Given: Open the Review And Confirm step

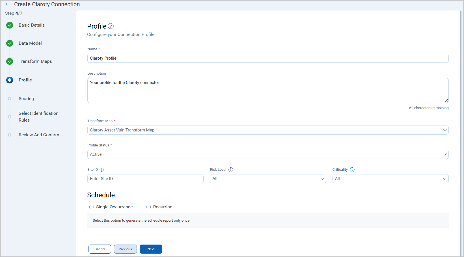Looking at the screenshot, I should tap(39, 135).
